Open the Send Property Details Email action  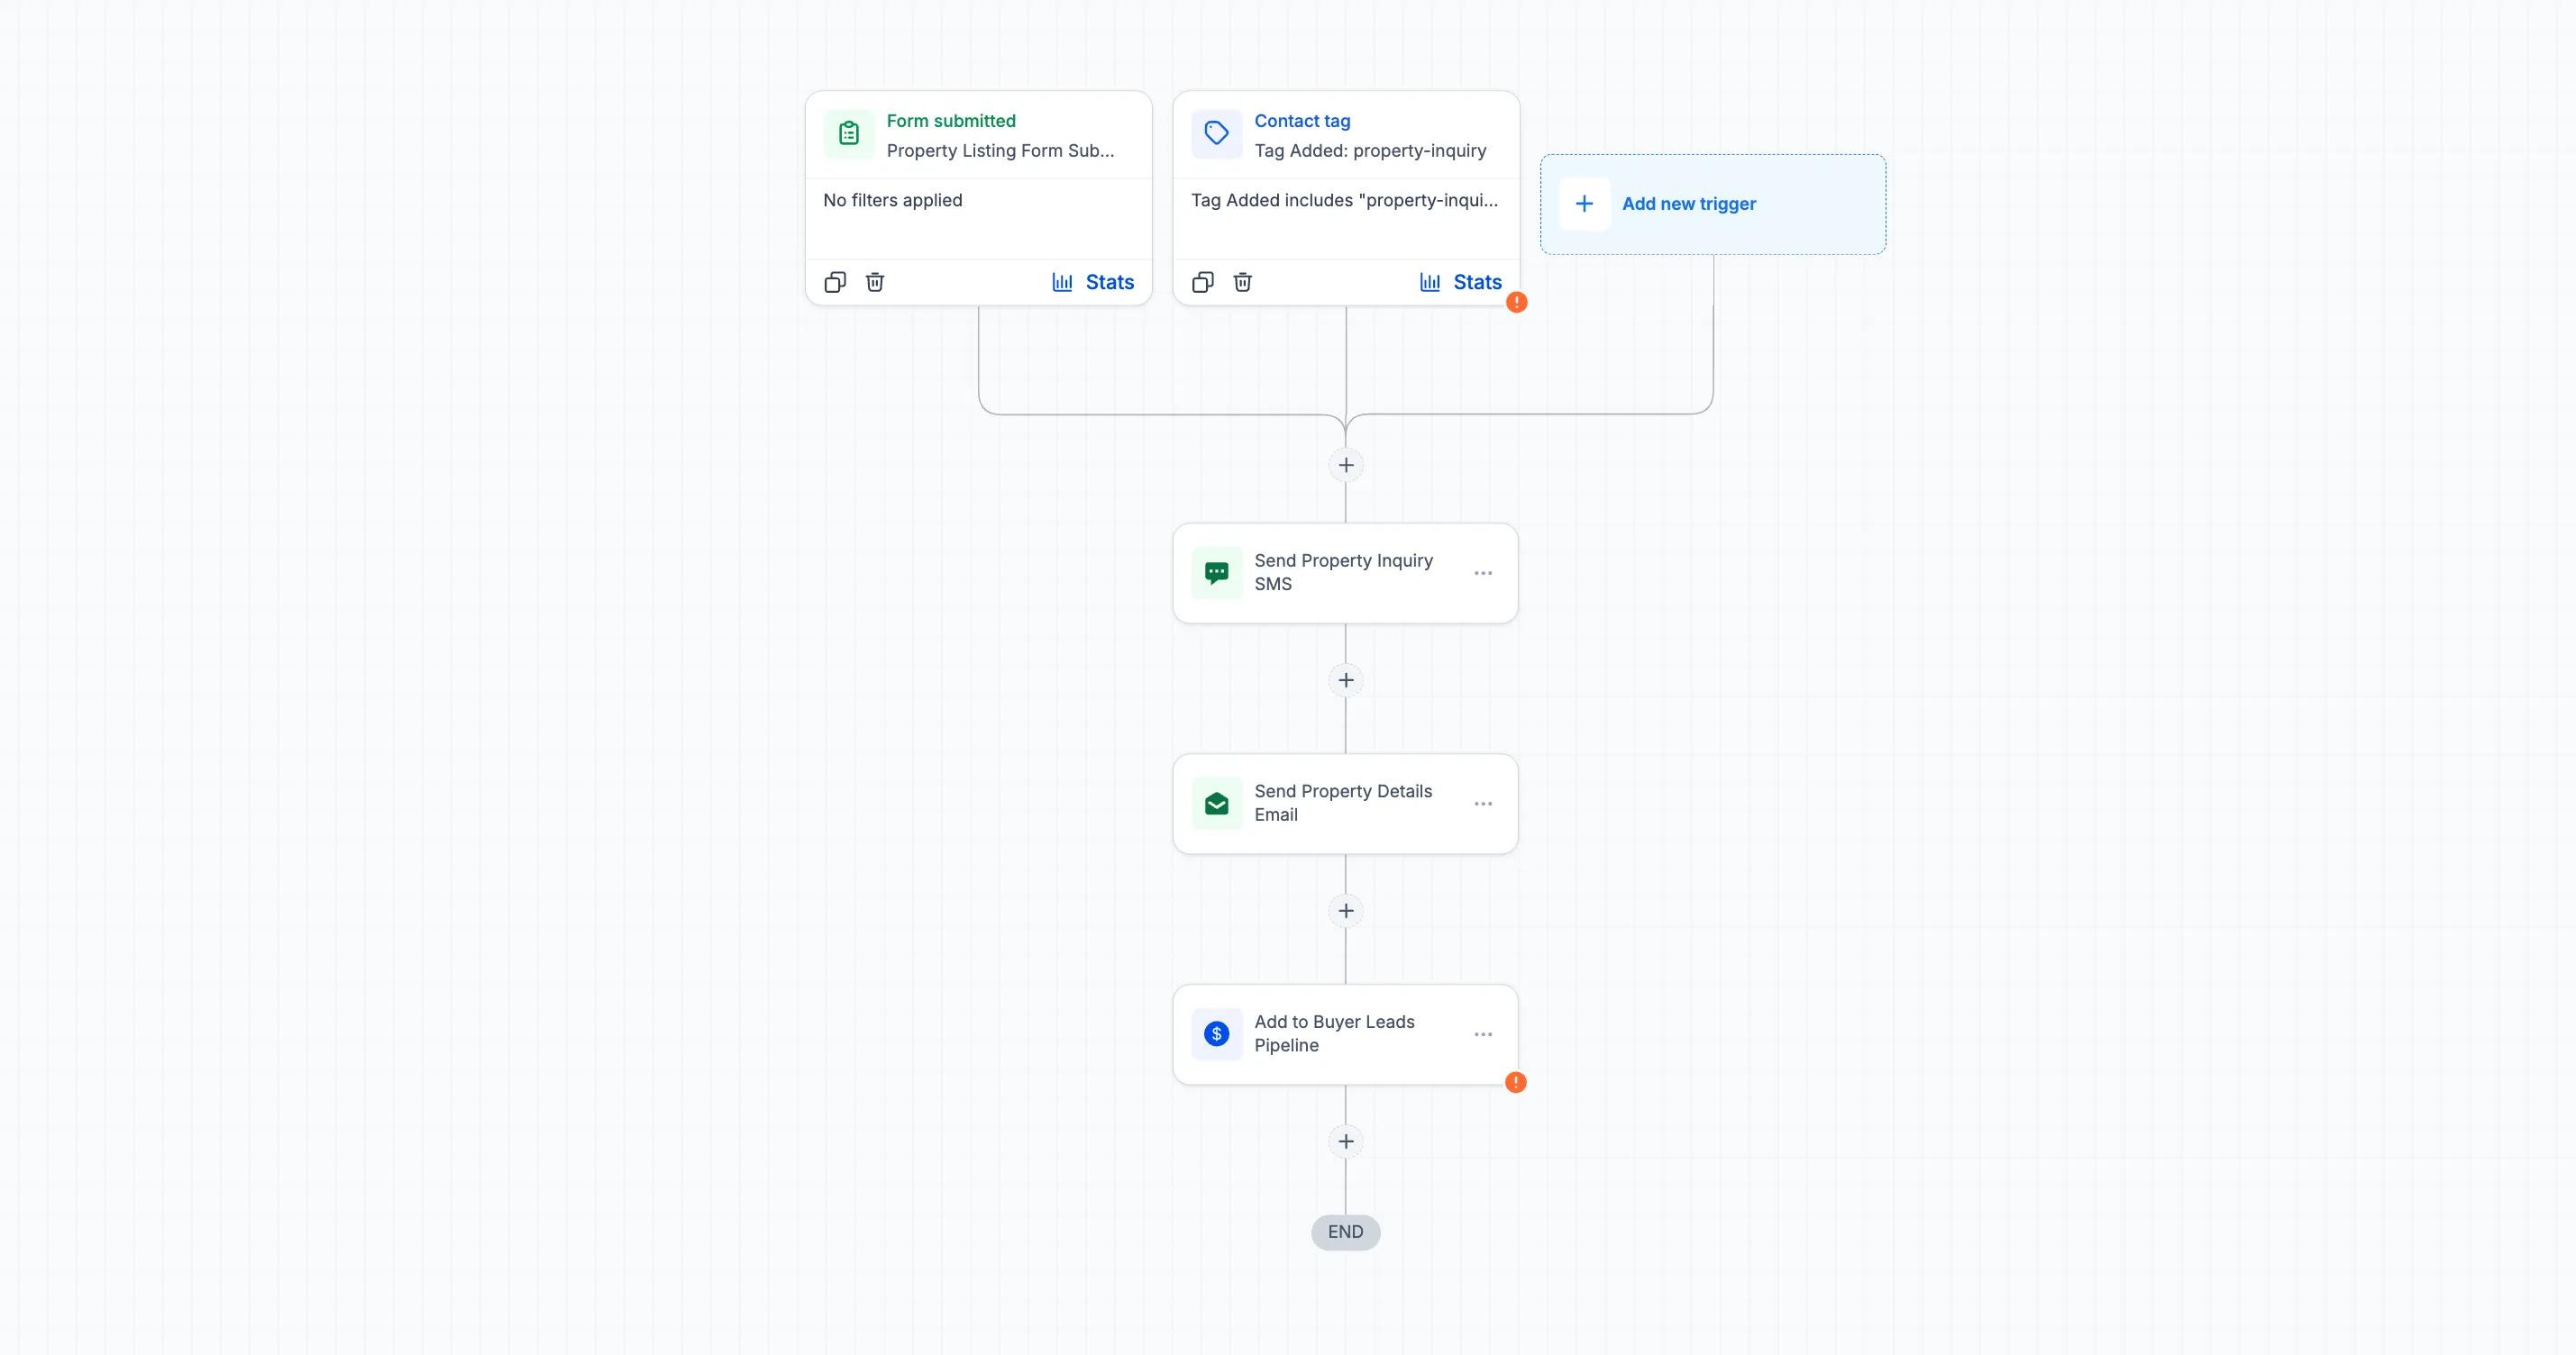click(1346, 805)
